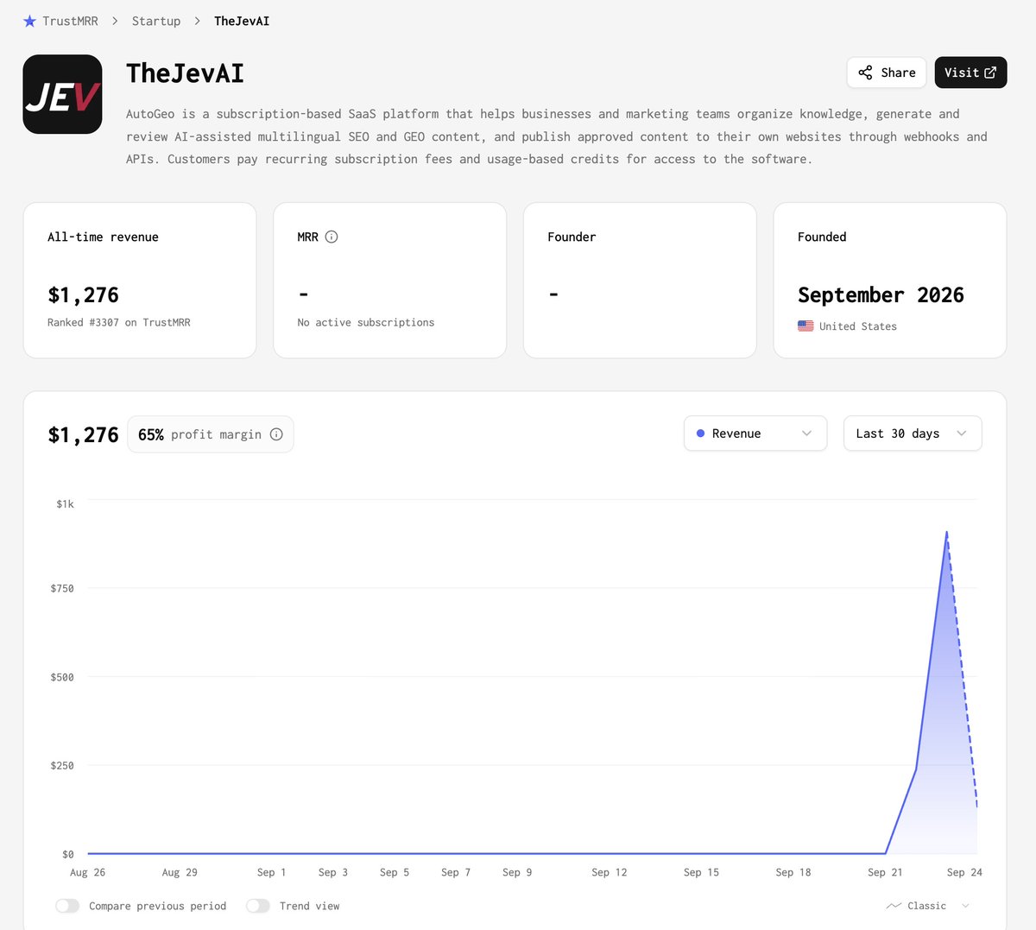Click the revenue peak on the chart
This screenshot has height=930, width=1036.
947,532
